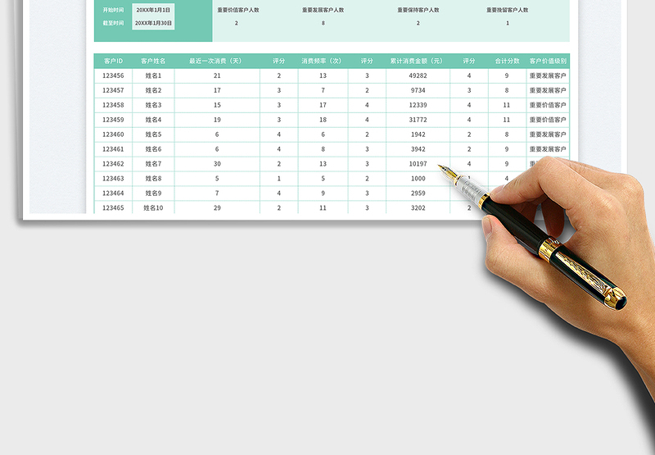Click 重要发展客户 level in 123456 row
Image resolution: width=655 pixels, height=455 pixels.
[x=548, y=75]
